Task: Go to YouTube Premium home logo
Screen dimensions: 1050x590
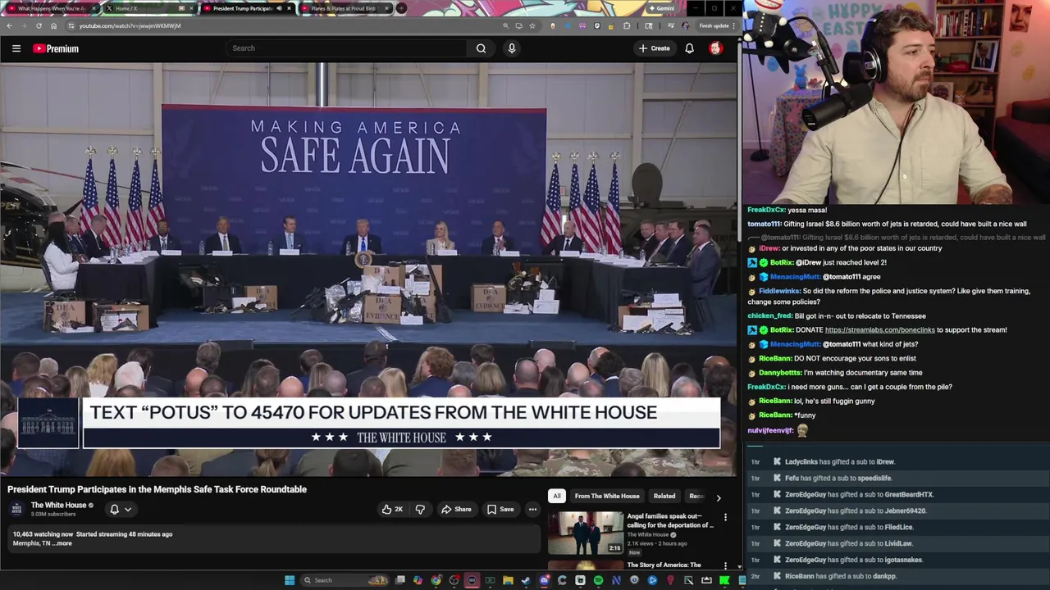Action: (x=56, y=48)
